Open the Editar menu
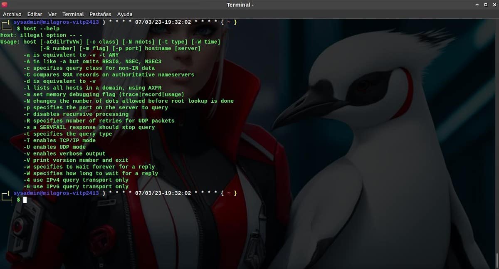 [35, 14]
